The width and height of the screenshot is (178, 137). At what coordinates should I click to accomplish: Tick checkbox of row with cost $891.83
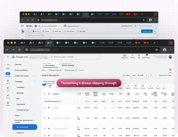44,135
